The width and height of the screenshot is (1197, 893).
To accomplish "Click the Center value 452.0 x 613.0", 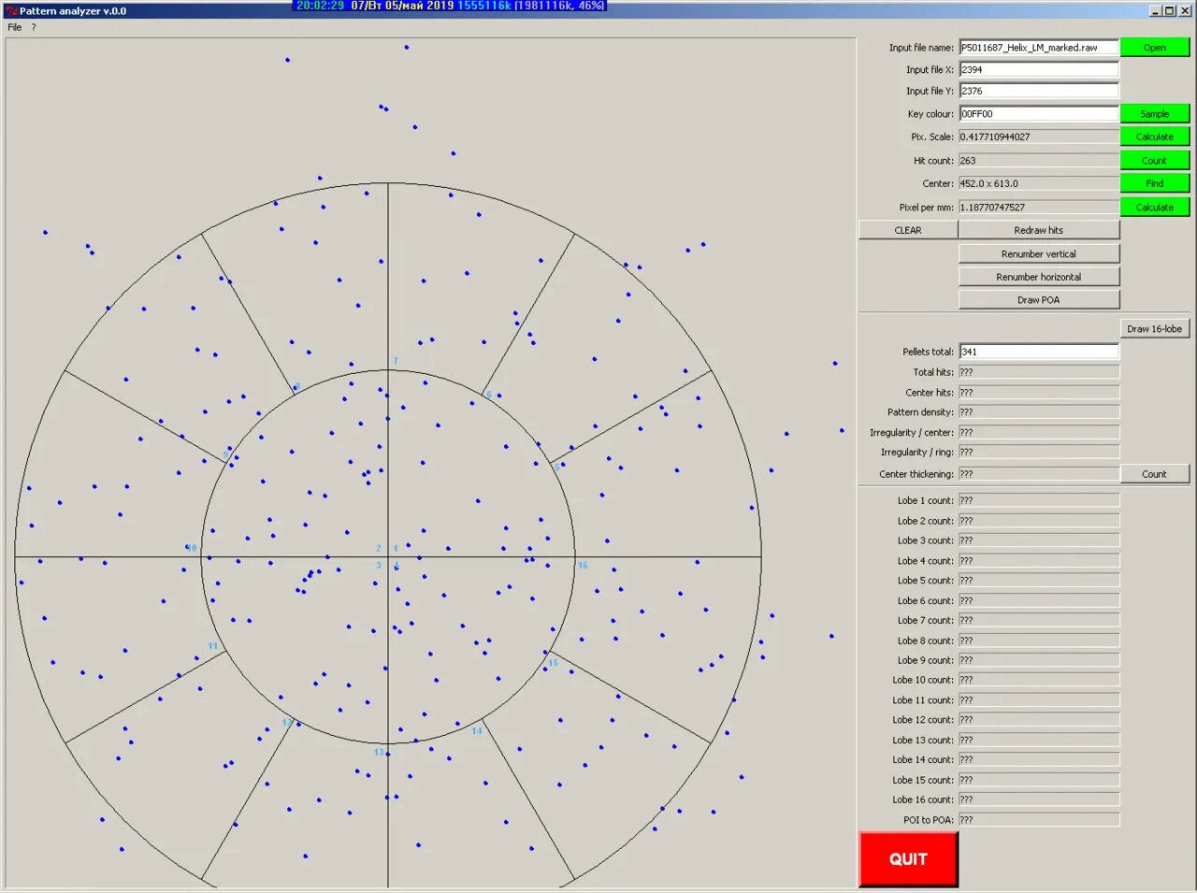I will tap(1039, 183).
